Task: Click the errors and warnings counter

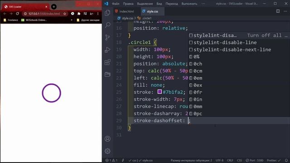Action: pyautogui.click(x=111, y=160)
